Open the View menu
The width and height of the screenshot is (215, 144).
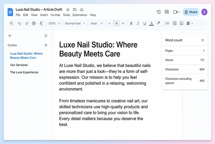tap(34, 15)
